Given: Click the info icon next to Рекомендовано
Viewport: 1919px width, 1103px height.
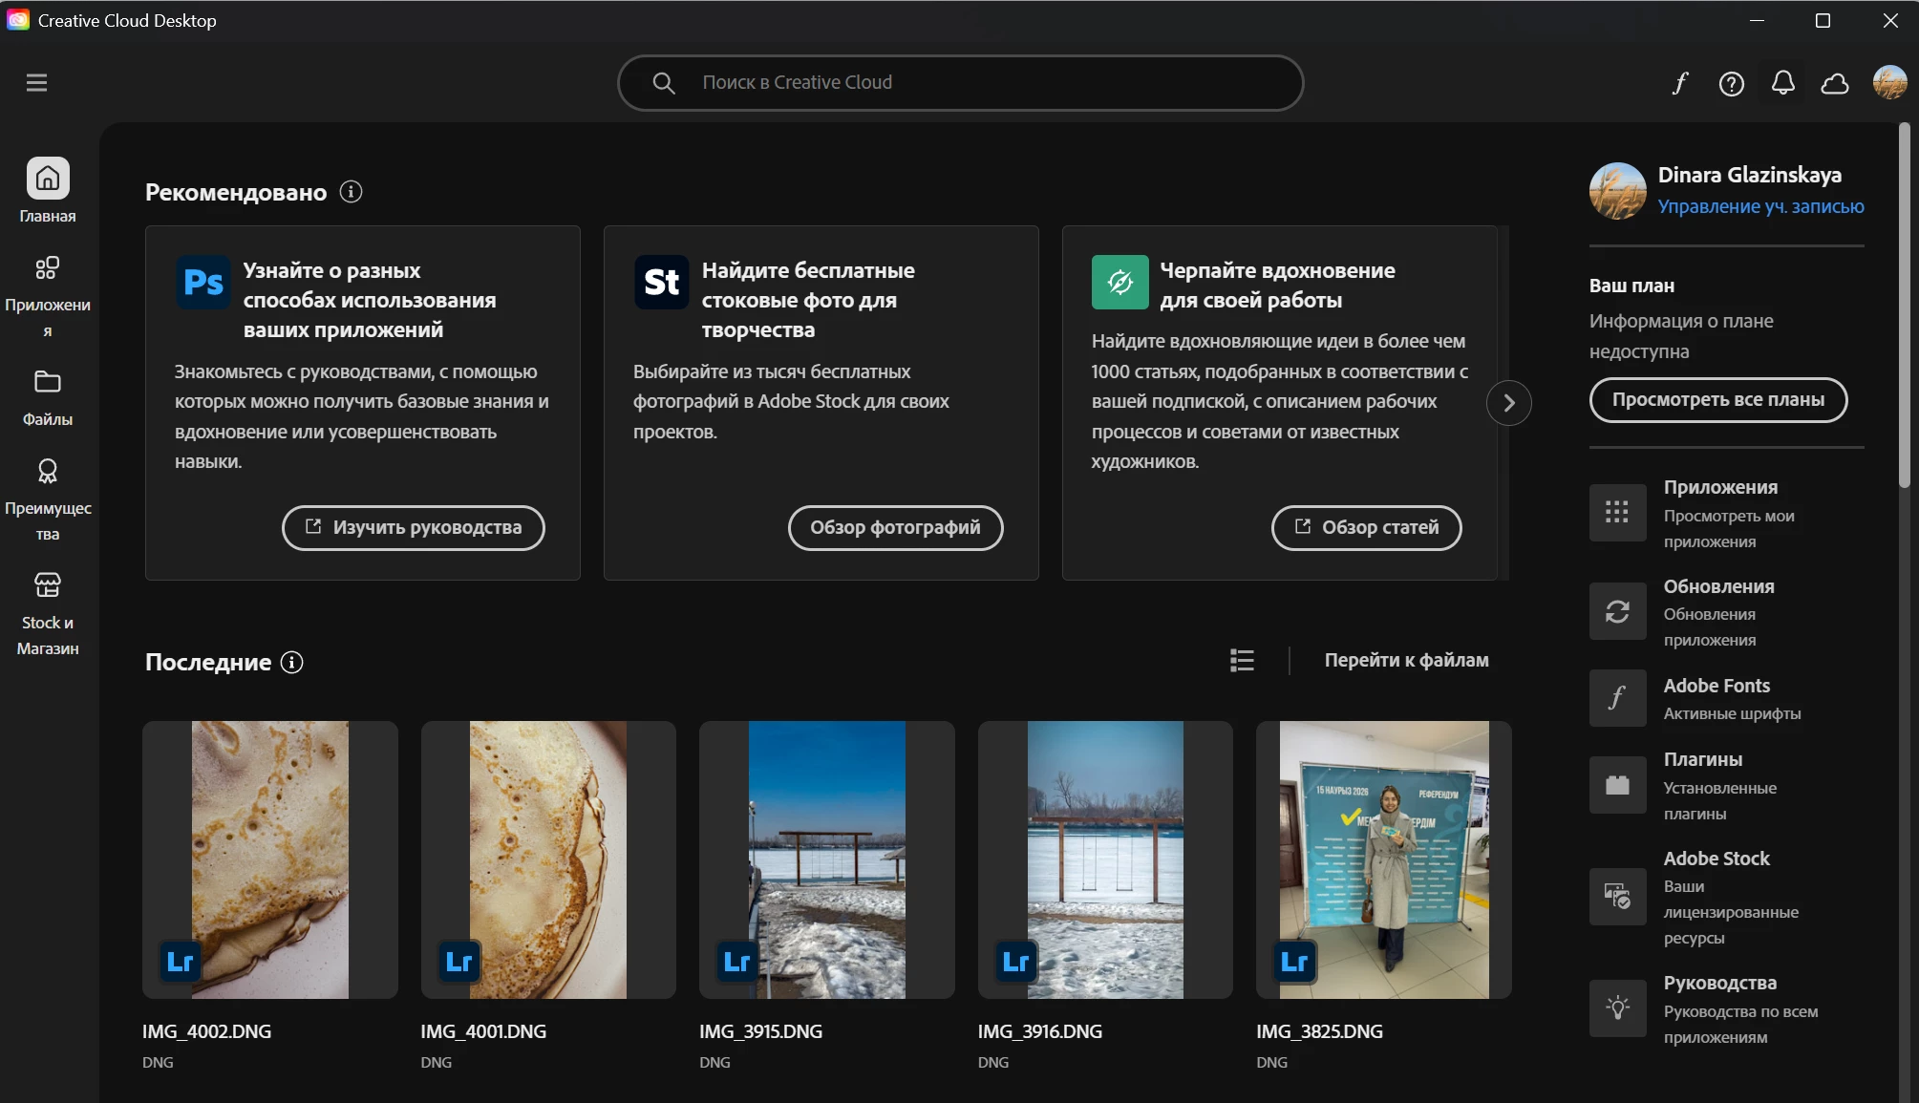Looking at the screenshot, I should (351, 192).
